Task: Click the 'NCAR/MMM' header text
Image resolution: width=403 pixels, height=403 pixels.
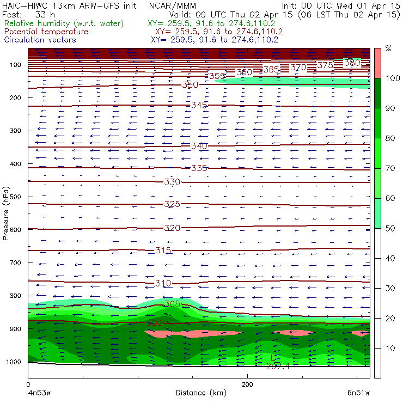Action: (173, 6)
